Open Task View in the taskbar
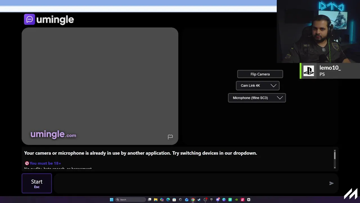The image size is (360, 203). pyautogui.click(x=150, y=200)
